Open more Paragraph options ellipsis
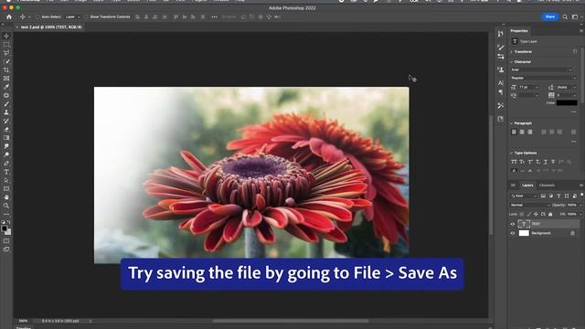 coord(574,142)
